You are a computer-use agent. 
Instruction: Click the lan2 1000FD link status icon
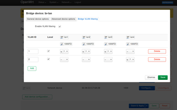coord(84,44)
